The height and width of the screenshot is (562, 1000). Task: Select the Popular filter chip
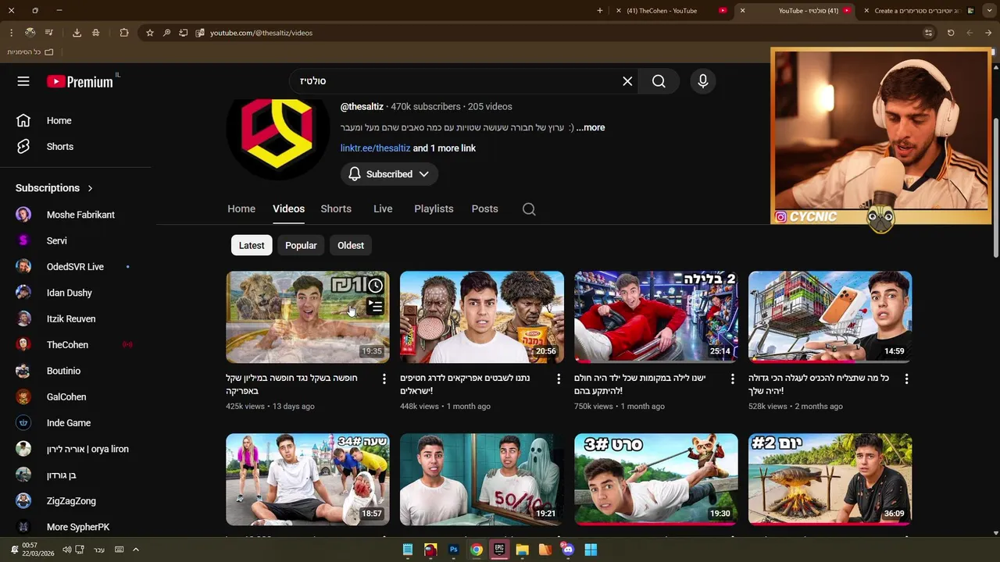301,245
